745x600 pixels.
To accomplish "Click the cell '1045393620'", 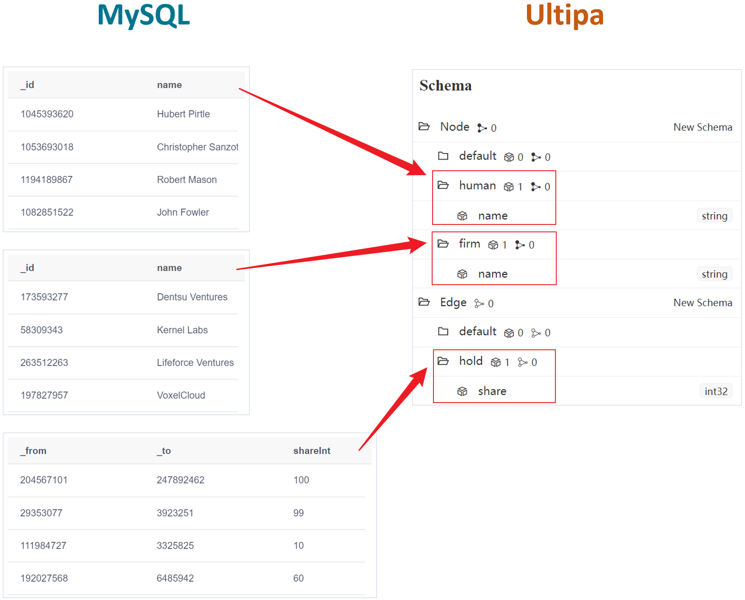I will (47, 114).
